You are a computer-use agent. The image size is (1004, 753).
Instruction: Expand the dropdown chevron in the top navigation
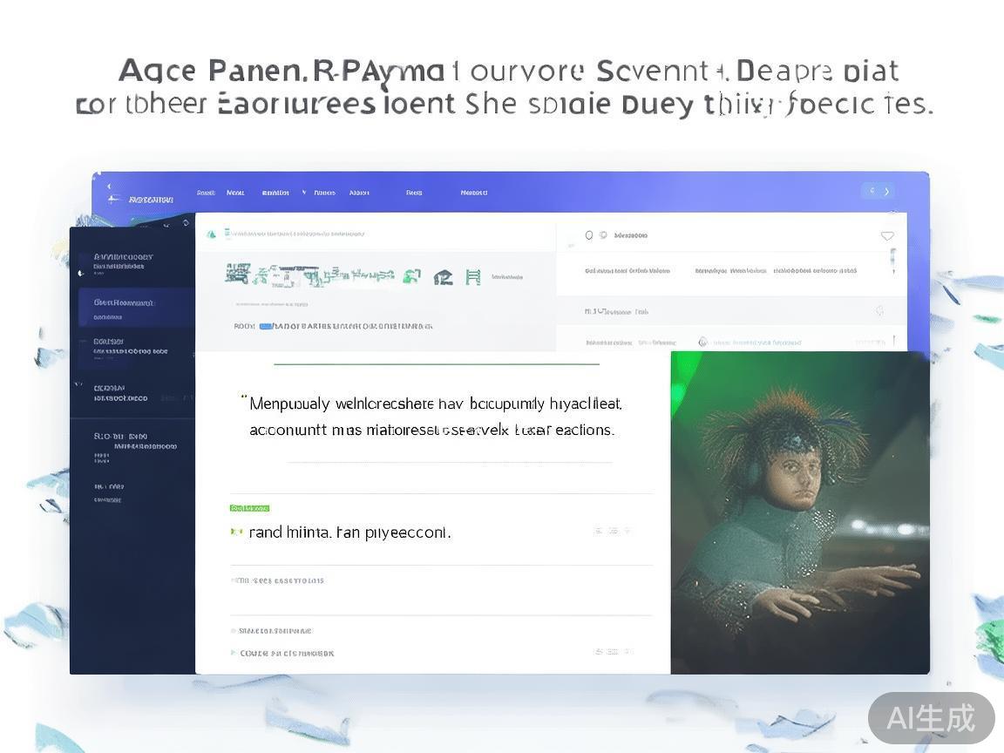click(304, 193)
